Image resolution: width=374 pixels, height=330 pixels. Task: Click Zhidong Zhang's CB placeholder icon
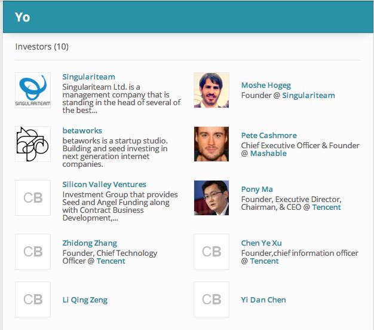(33, 252)
